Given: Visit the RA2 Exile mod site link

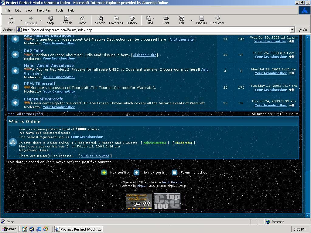Looking at the screenshot, I should pyautogui.click(x=145, y=55).
